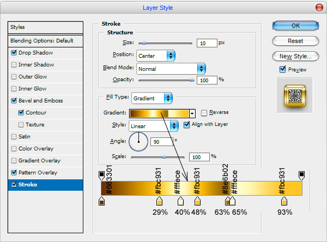Open the gradient picker dropdown arrow
This screenshot has width=327, height=242.
[192, 114]
